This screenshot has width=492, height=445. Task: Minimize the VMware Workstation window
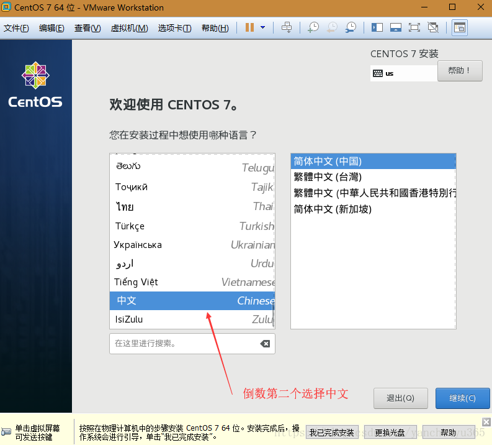pyautogui.click(x=424, y=7)
